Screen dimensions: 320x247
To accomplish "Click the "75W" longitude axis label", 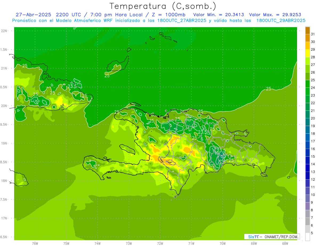I will click(x=66, y=244).
